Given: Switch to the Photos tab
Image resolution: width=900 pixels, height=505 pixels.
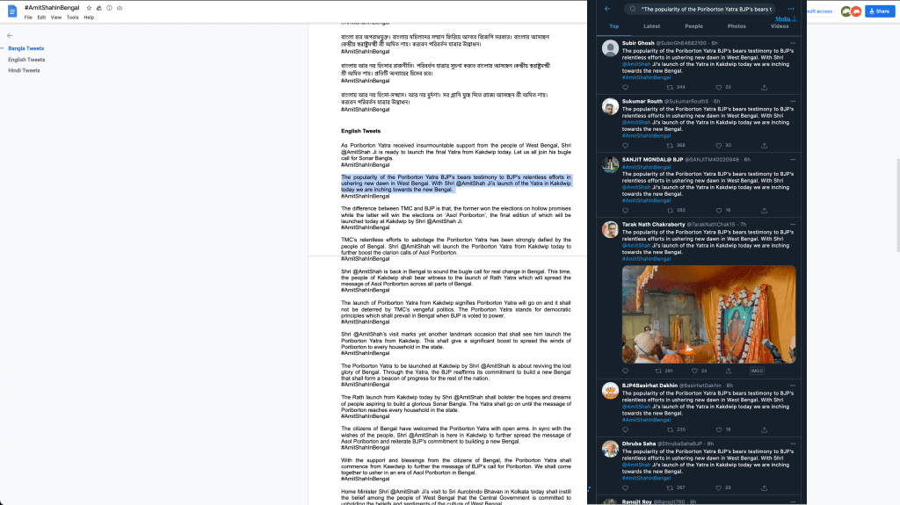Looking at the screenshot, I should (737, 25).
